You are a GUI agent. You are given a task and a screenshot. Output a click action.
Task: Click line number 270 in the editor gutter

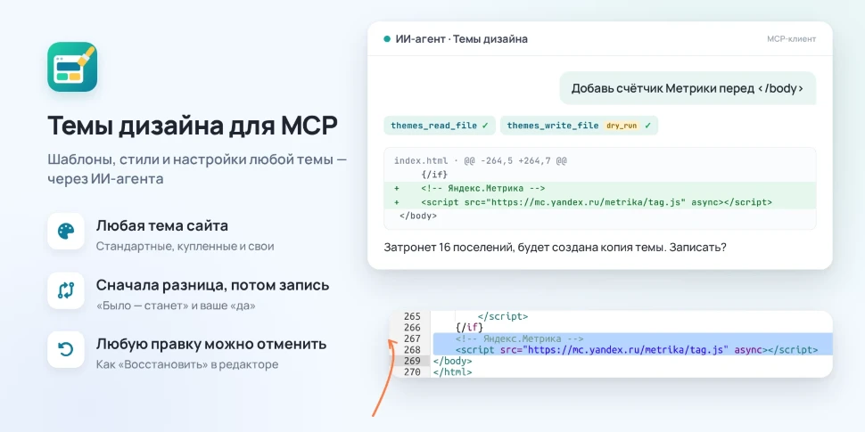[x=412, y=372]
